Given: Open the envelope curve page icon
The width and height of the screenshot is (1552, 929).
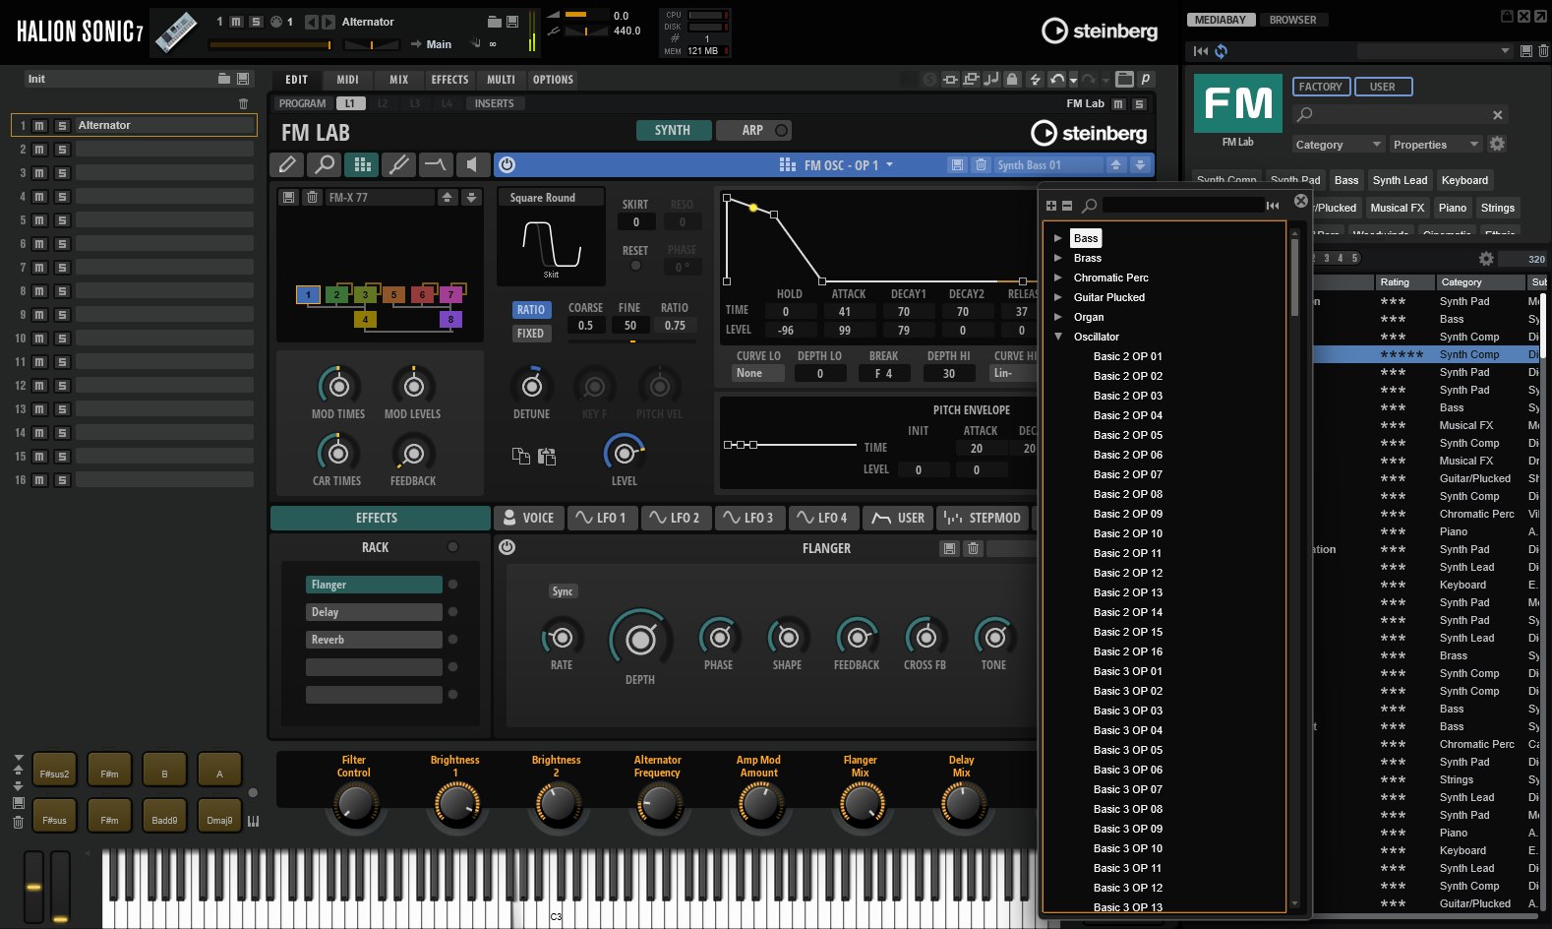Looking at the screenshot, I should pyautogui.click(x=436, y=164).
